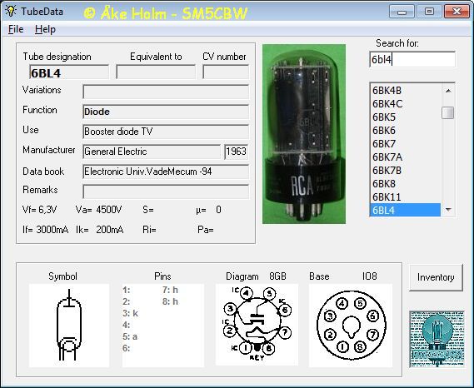
Task: Click the diode symbol drawing
Action: pyautogui.click(x=69, y=326)
